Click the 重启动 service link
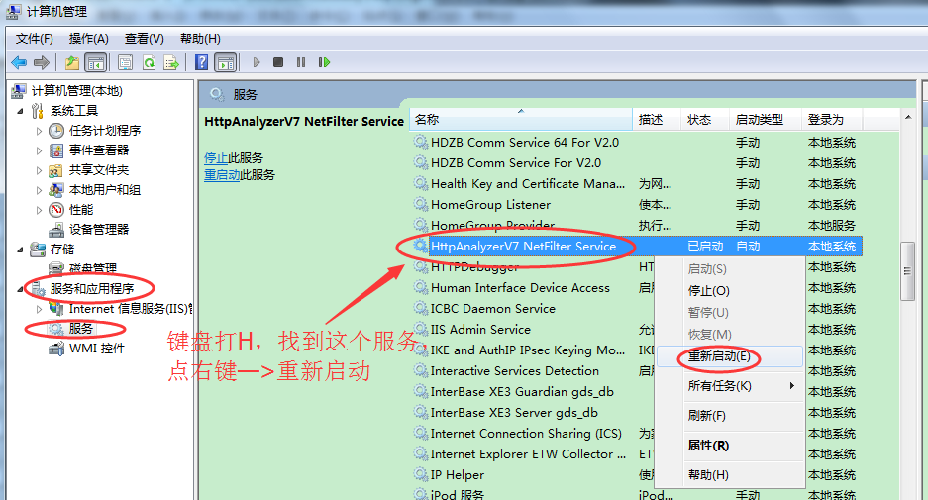This screenshot has height=500, width=928. (221, 175)
